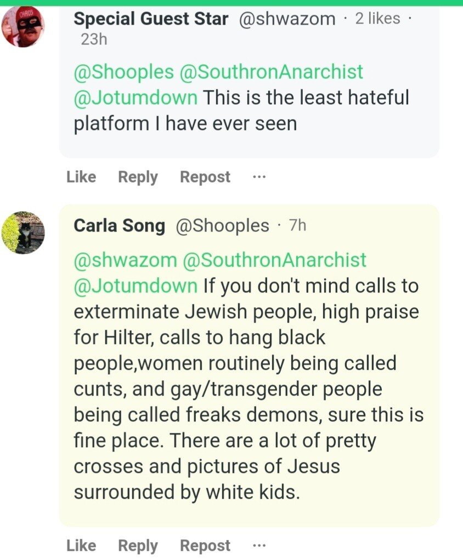
Task: Open @shwazom handle beside Special Guest Star
Action: (287, 19)
